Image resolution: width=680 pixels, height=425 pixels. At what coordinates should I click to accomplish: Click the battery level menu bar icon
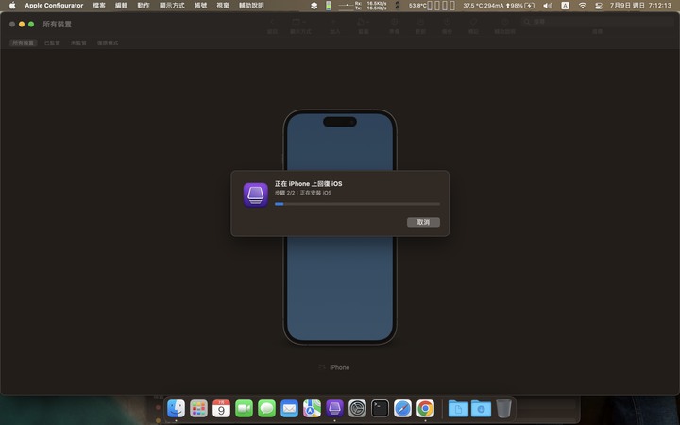(x=329, y=6)
